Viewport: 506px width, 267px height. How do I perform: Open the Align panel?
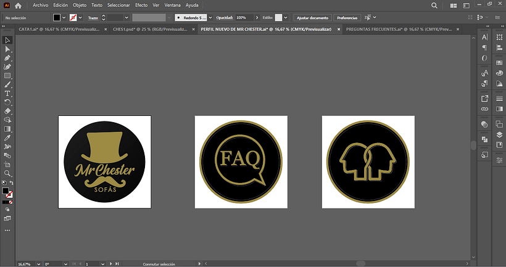(x=499, y=47)
